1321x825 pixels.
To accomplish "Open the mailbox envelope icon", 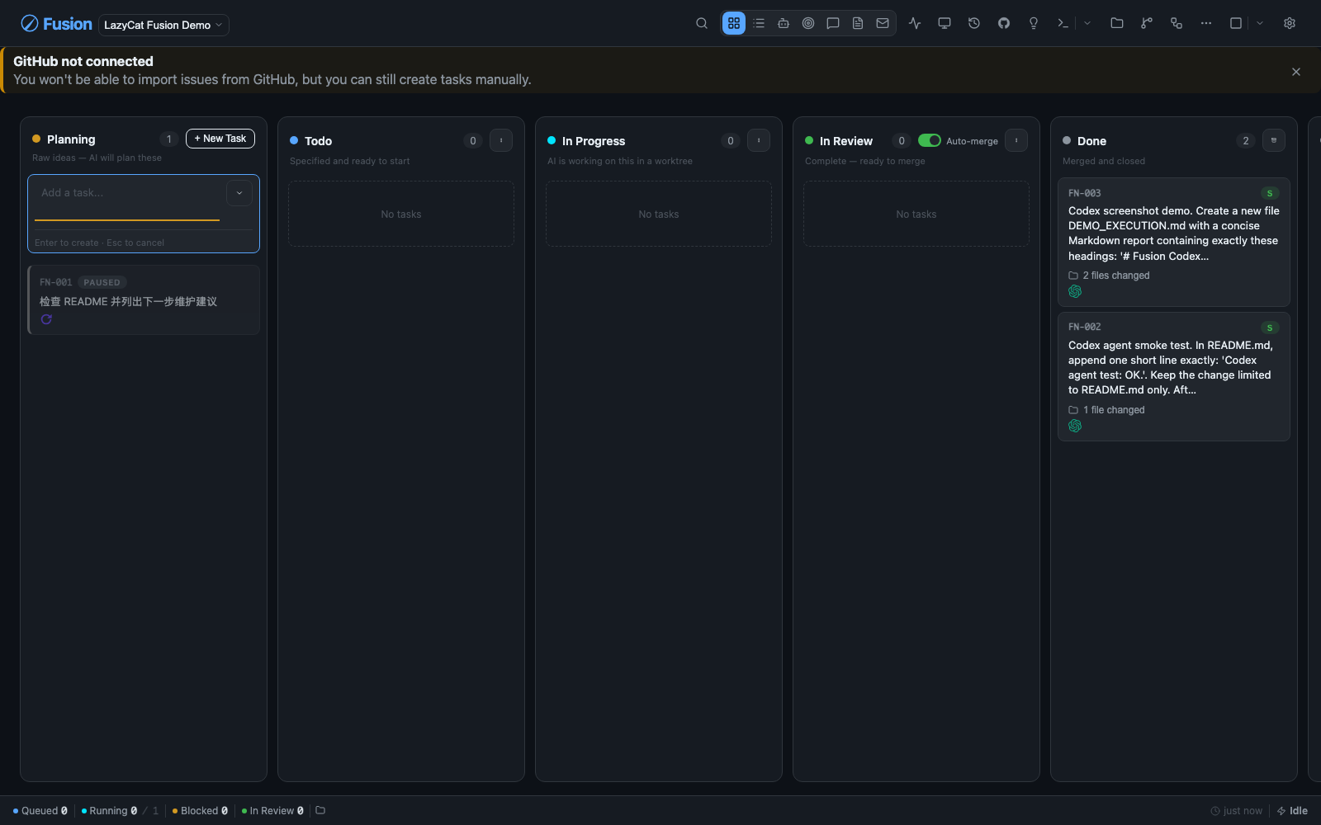I will pos(883,23).
